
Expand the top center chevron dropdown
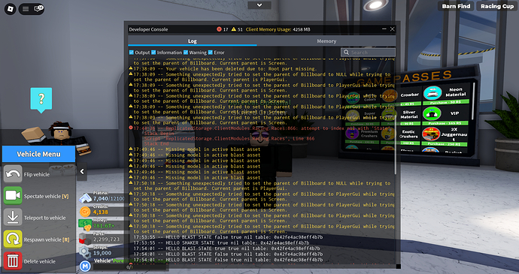point(259,5)
